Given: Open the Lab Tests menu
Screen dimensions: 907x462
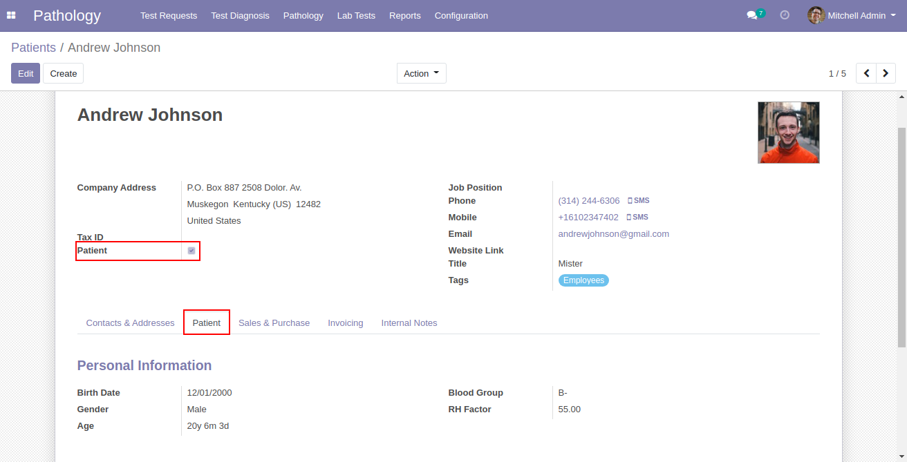Looking at the screenshot, I should point(356,15).
